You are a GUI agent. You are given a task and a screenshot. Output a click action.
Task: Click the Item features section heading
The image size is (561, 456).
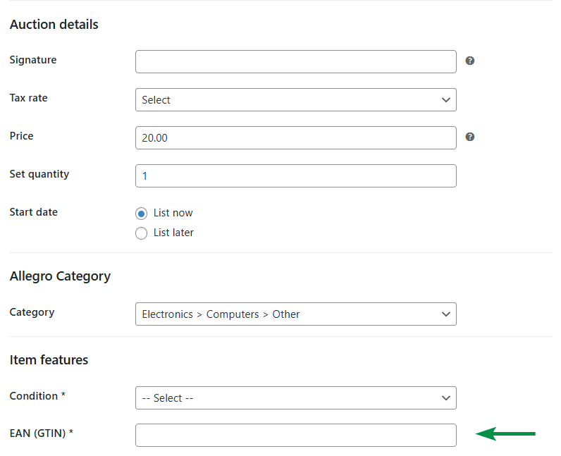[49, 360]
